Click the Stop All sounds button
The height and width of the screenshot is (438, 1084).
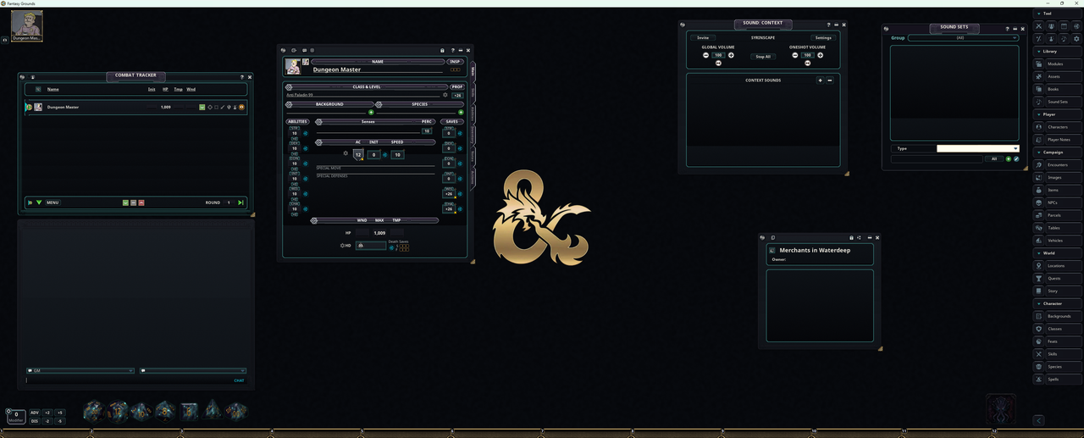763,57
